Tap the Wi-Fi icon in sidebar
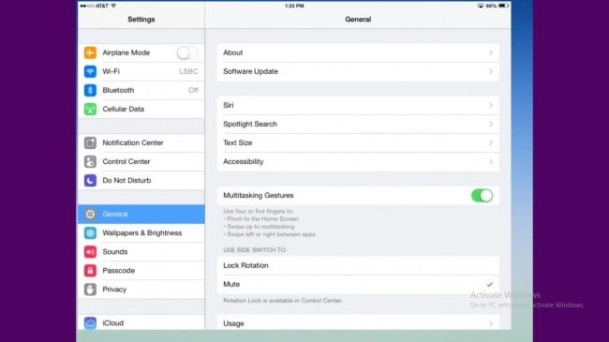 point(90,71)
